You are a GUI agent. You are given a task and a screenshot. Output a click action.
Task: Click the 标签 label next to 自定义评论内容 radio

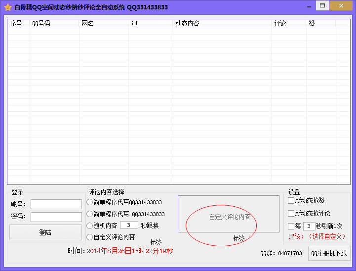156,242
